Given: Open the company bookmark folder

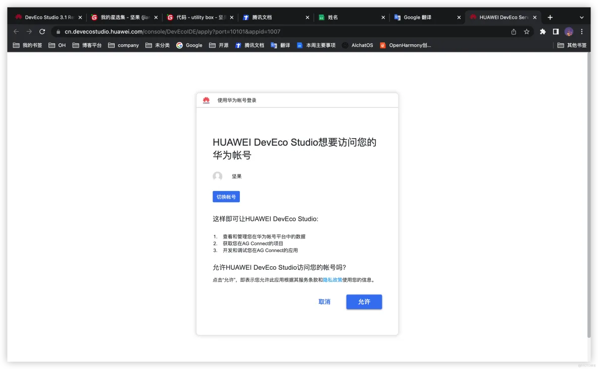Looking at the screenshot, I should coord(124,45).
